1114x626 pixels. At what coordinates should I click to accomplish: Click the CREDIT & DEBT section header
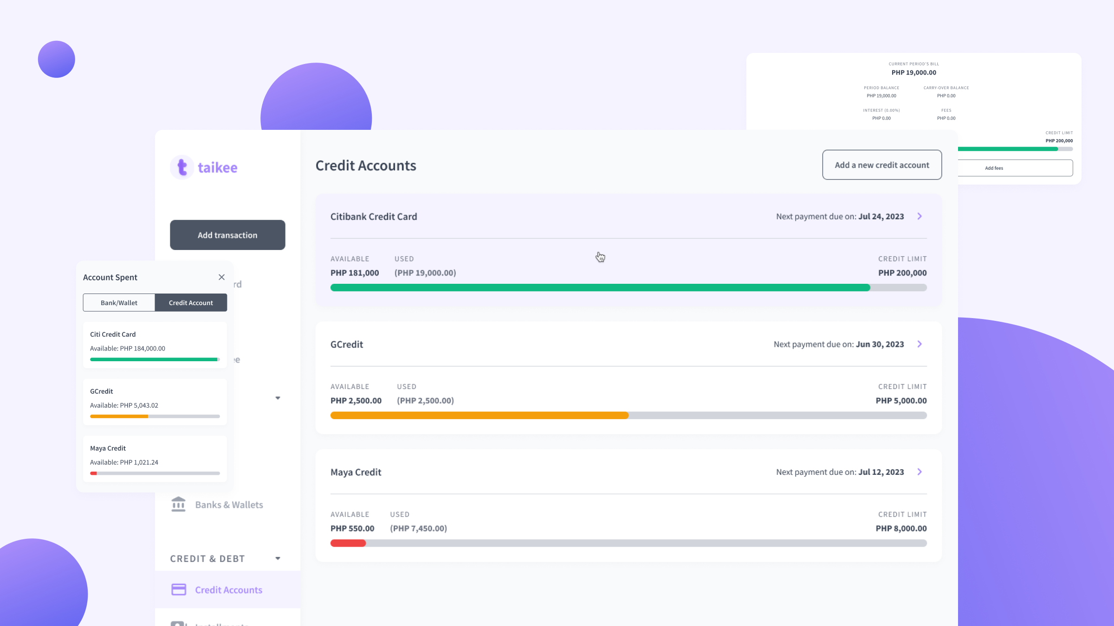pyautogui.click(x=207, y=558)
